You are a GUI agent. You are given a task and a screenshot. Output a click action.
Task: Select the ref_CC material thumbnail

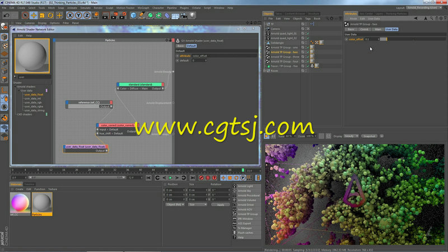coord(20,204)
